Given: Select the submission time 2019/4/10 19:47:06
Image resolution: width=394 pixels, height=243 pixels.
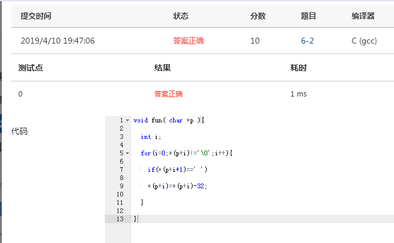Looking at the screenshot, I should click(x=58, y=41).
